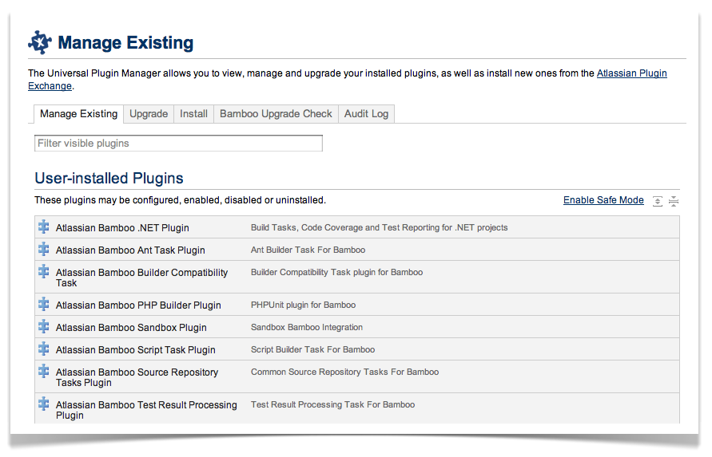Screen dimensions: 712x457
Task: Click the Ant Task Plugin puzzle icon
Action: [44, 249]
